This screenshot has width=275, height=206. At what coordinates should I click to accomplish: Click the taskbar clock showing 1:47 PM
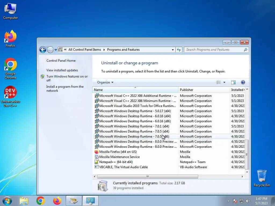[x=261, y=201]
